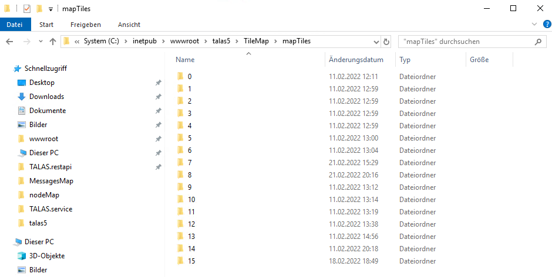
Task: Open the folder named 7
Action: (189, 162)
